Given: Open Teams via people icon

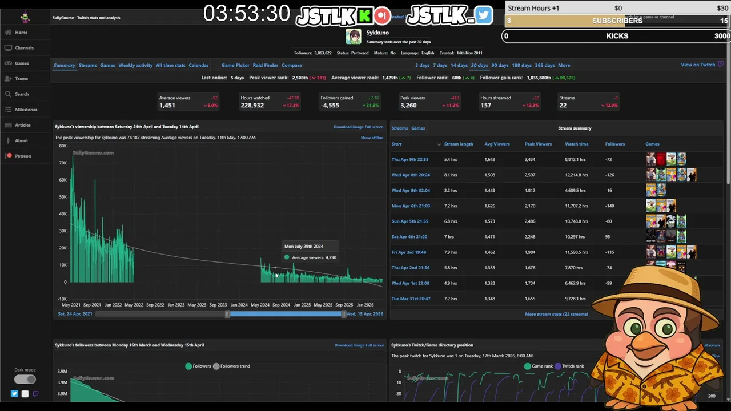Looking at the screenshot, I should [9, 79].
